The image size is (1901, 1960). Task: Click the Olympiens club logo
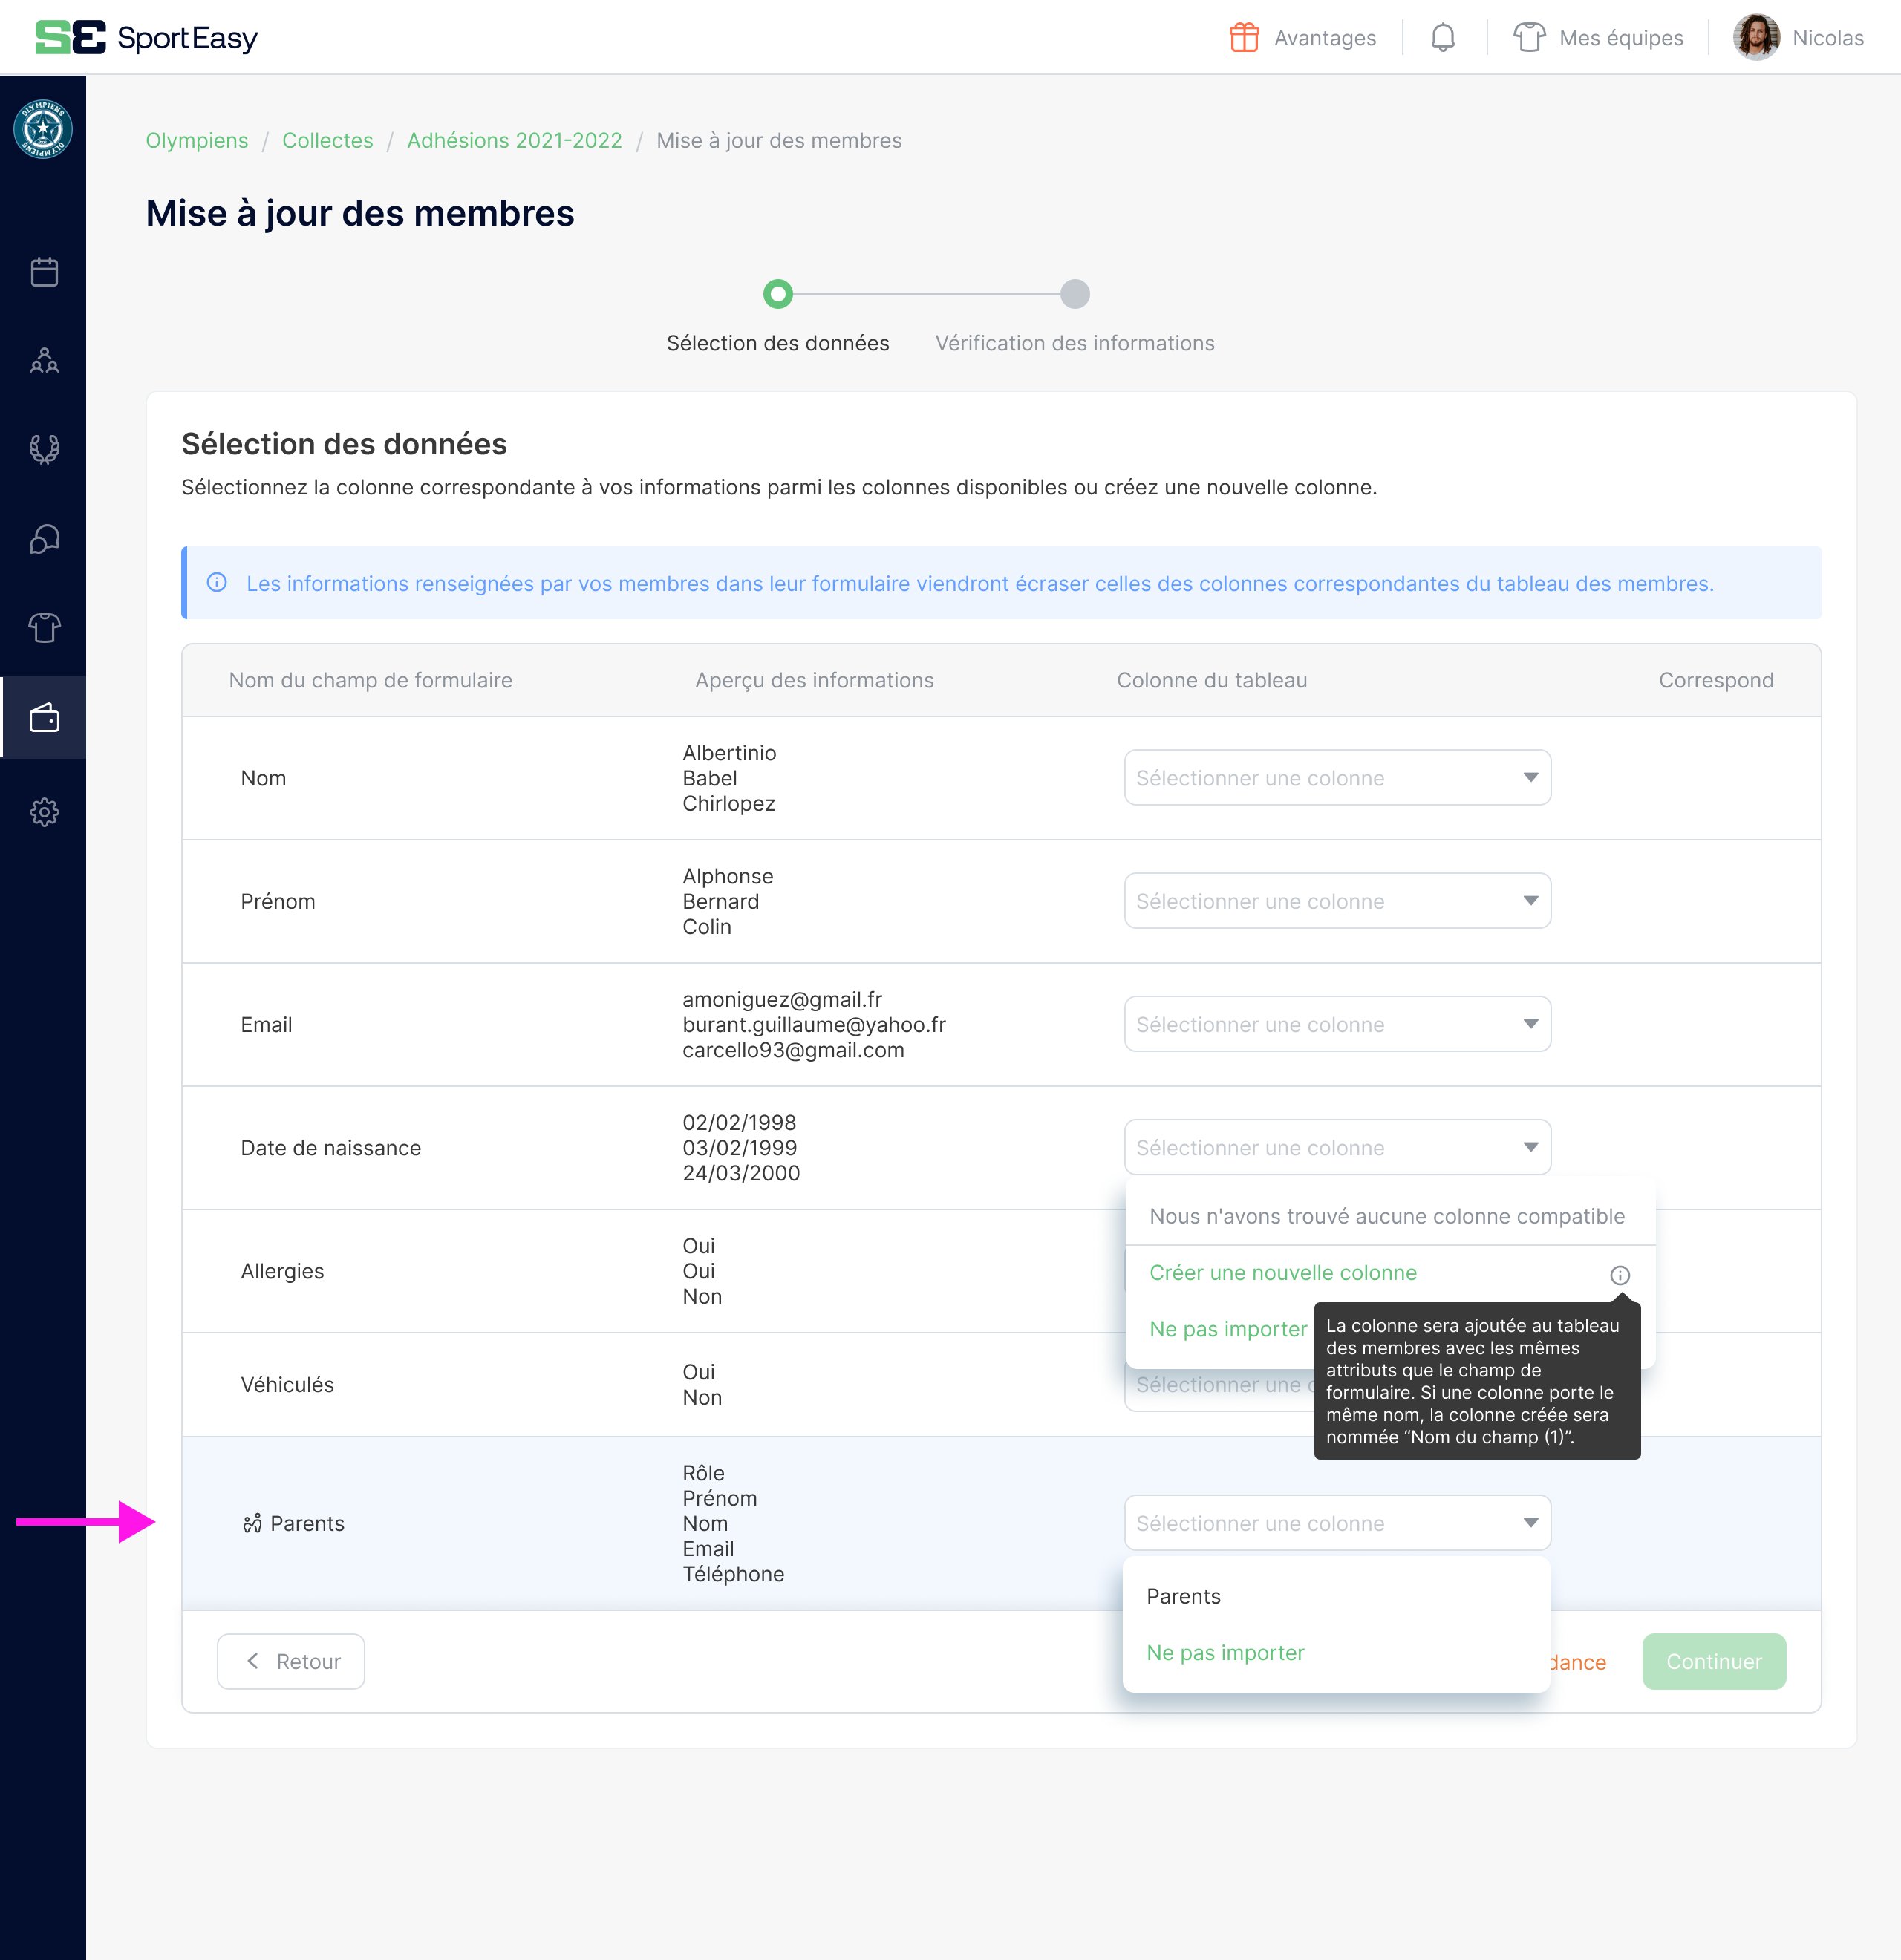click(x=43, y=129)
